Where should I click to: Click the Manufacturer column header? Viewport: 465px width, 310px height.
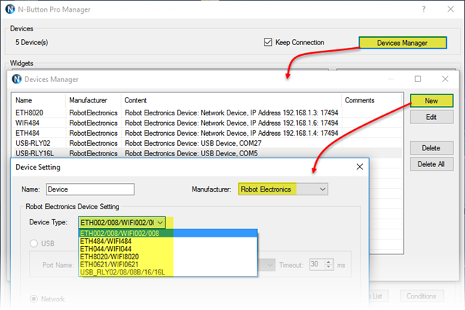93,100
